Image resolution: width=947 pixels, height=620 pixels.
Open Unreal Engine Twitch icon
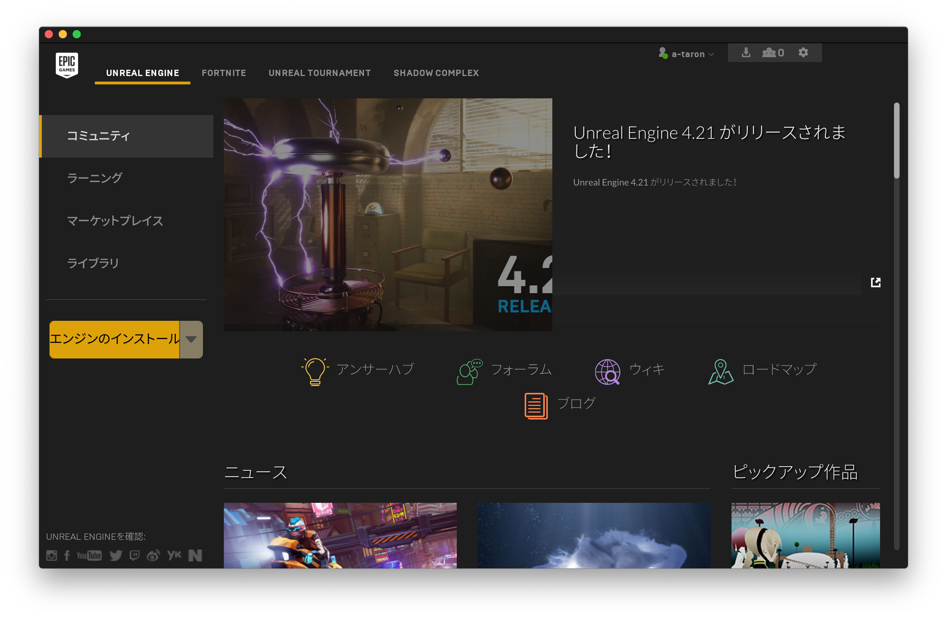click(135, 555)
